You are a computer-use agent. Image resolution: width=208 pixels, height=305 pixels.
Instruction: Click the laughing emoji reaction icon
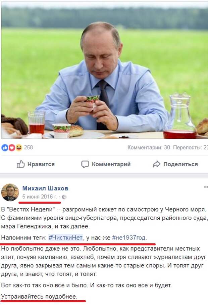(19, 148)
